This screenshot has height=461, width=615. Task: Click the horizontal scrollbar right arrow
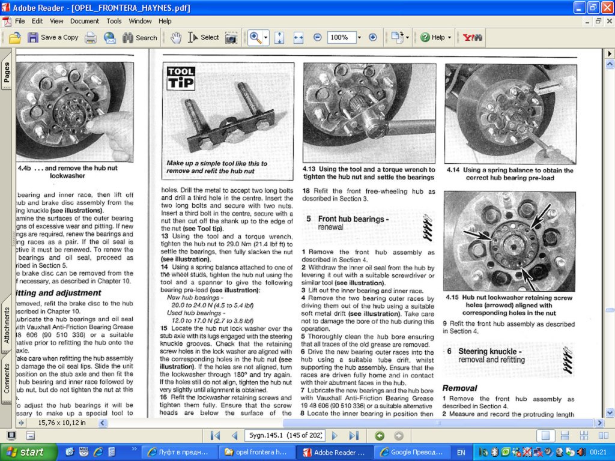click(599, 423)
